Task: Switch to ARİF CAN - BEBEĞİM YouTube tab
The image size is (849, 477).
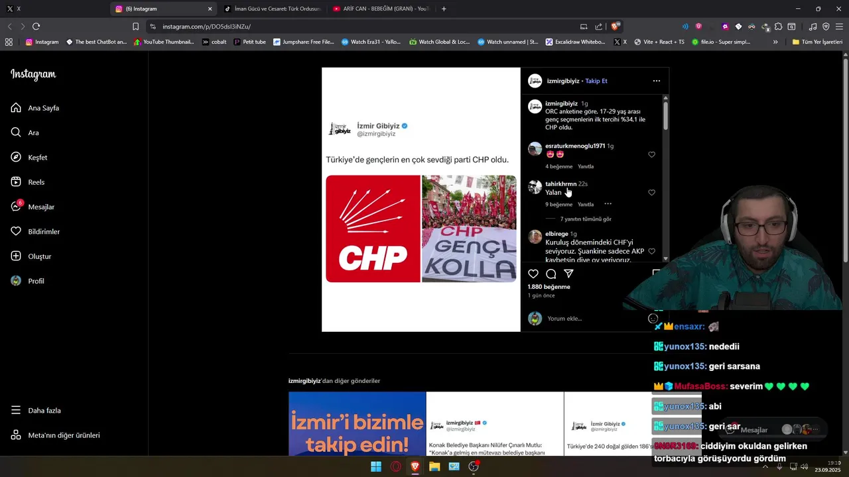Action: [x=381, y=9]
